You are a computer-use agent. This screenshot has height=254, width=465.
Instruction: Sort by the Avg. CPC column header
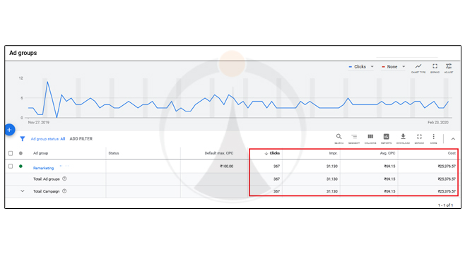coord(387,153)
